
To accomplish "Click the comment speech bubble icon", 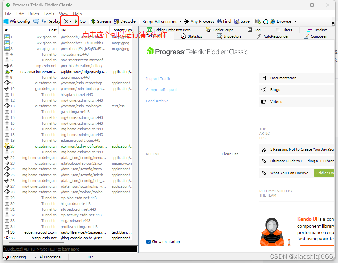I will (36, 21).
